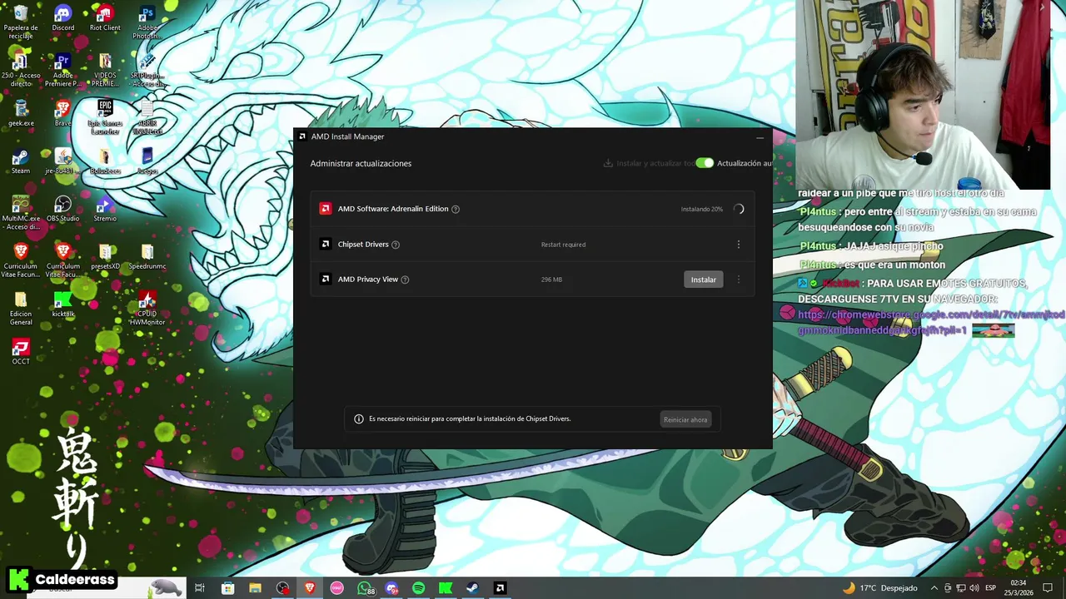Open the ABRIR SINGLE.txt desktop file
1066x599 pixels.
147,117
